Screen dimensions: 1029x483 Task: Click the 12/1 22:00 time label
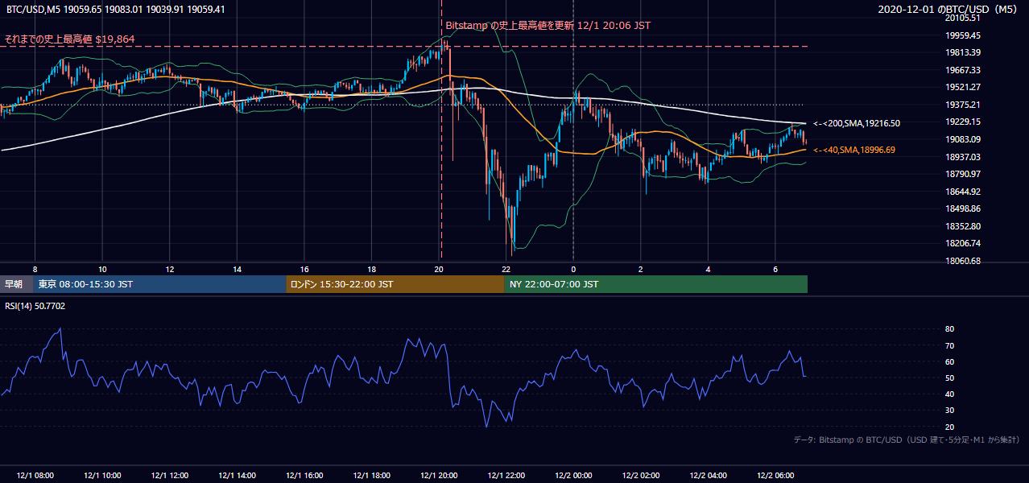coord(506,475)
